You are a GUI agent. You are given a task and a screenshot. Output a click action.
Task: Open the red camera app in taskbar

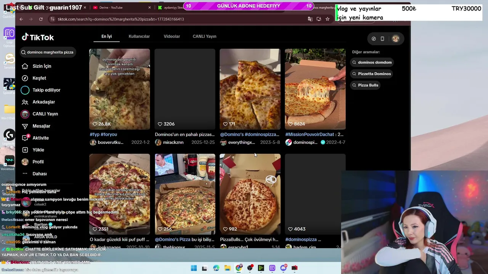click(x=294, y=268)
